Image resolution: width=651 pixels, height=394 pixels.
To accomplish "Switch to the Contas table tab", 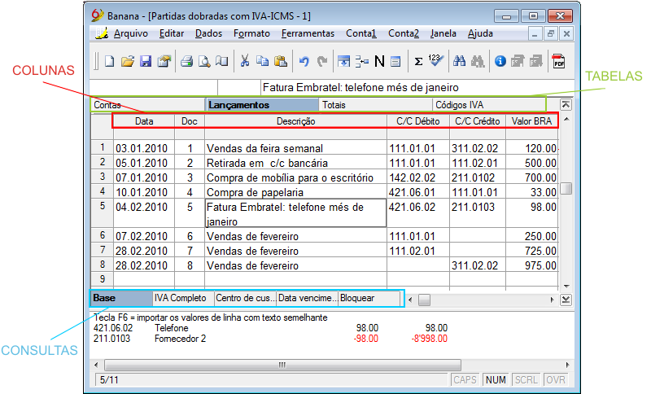I will pyautogui.click(x=148, y=105).
